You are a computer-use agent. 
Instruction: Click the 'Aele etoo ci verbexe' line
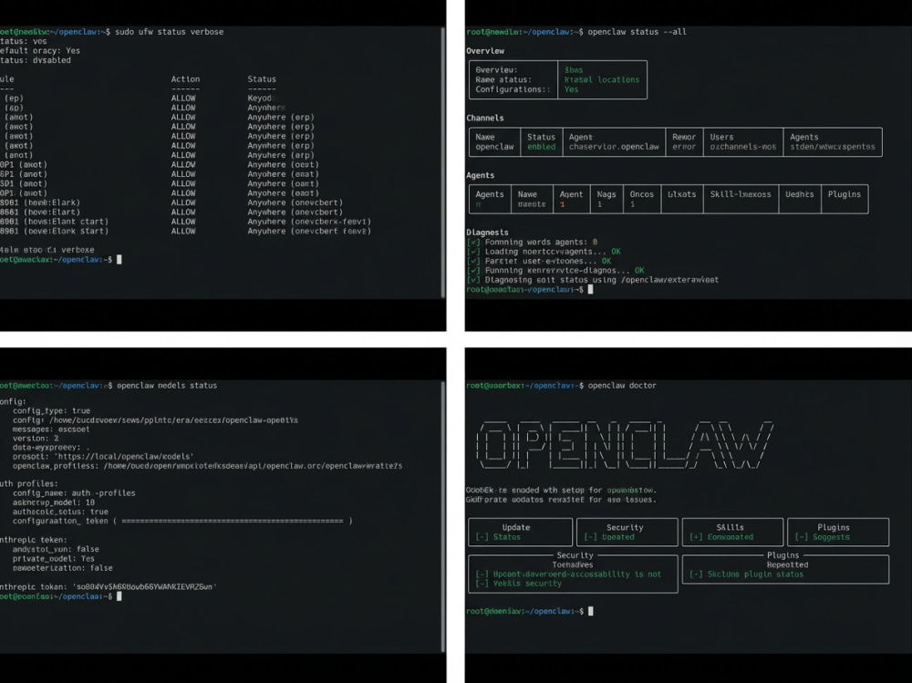pyautogui.click(x=47, y=250)
